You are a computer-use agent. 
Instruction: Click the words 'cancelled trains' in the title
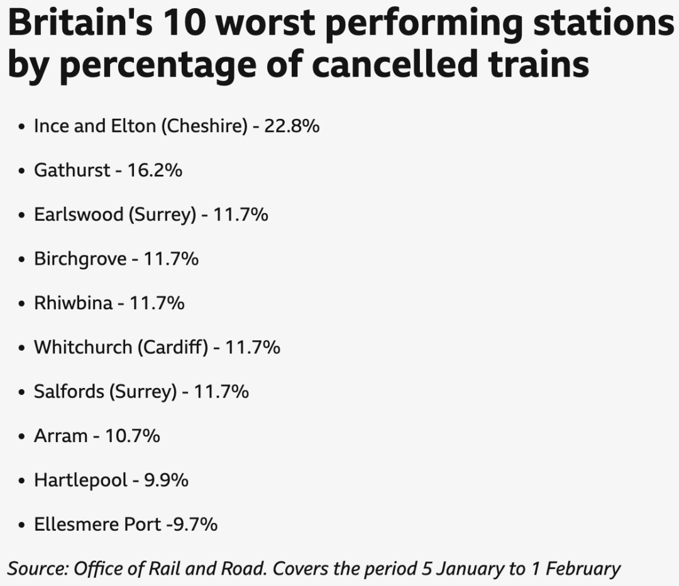[x=450, y=64]
